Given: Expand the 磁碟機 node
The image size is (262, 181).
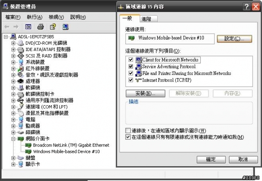Looking at the screenshot, I should point(13,132).
